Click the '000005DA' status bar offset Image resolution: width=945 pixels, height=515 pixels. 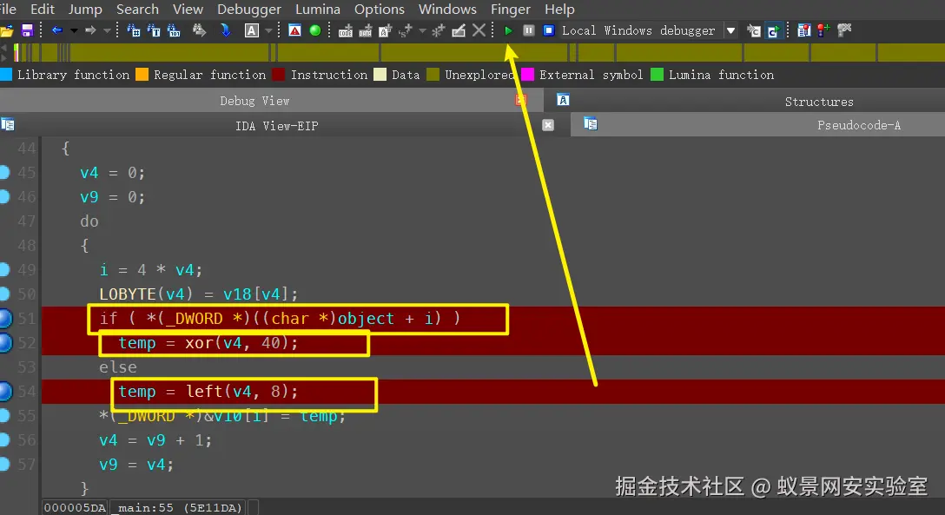coord(75,508)
